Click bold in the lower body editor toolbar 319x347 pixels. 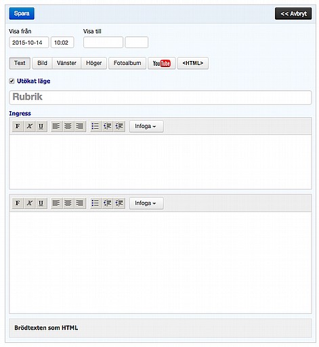(x=18, y=203)
